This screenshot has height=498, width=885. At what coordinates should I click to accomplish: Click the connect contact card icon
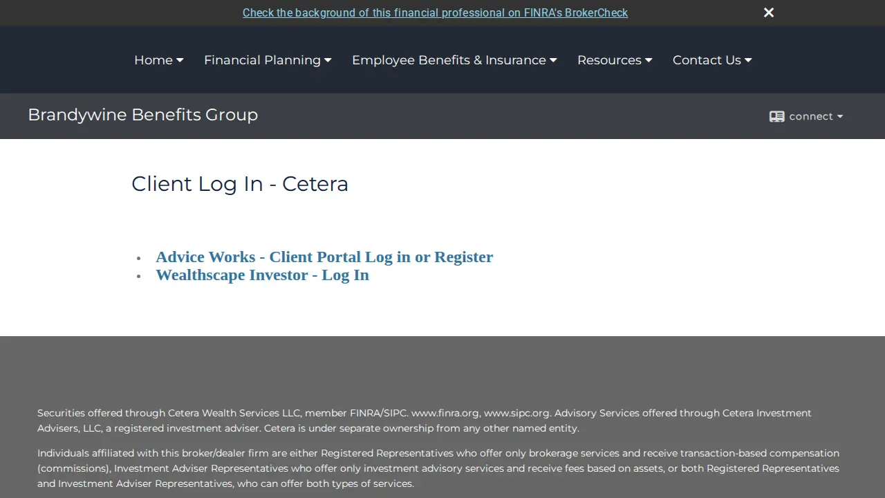point(777,116)
